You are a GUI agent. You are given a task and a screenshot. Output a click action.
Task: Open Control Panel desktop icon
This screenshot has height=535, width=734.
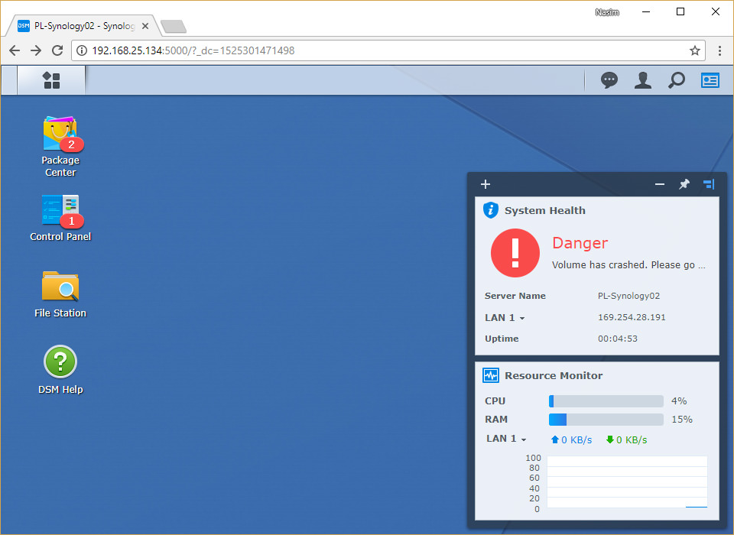point(60,218)
